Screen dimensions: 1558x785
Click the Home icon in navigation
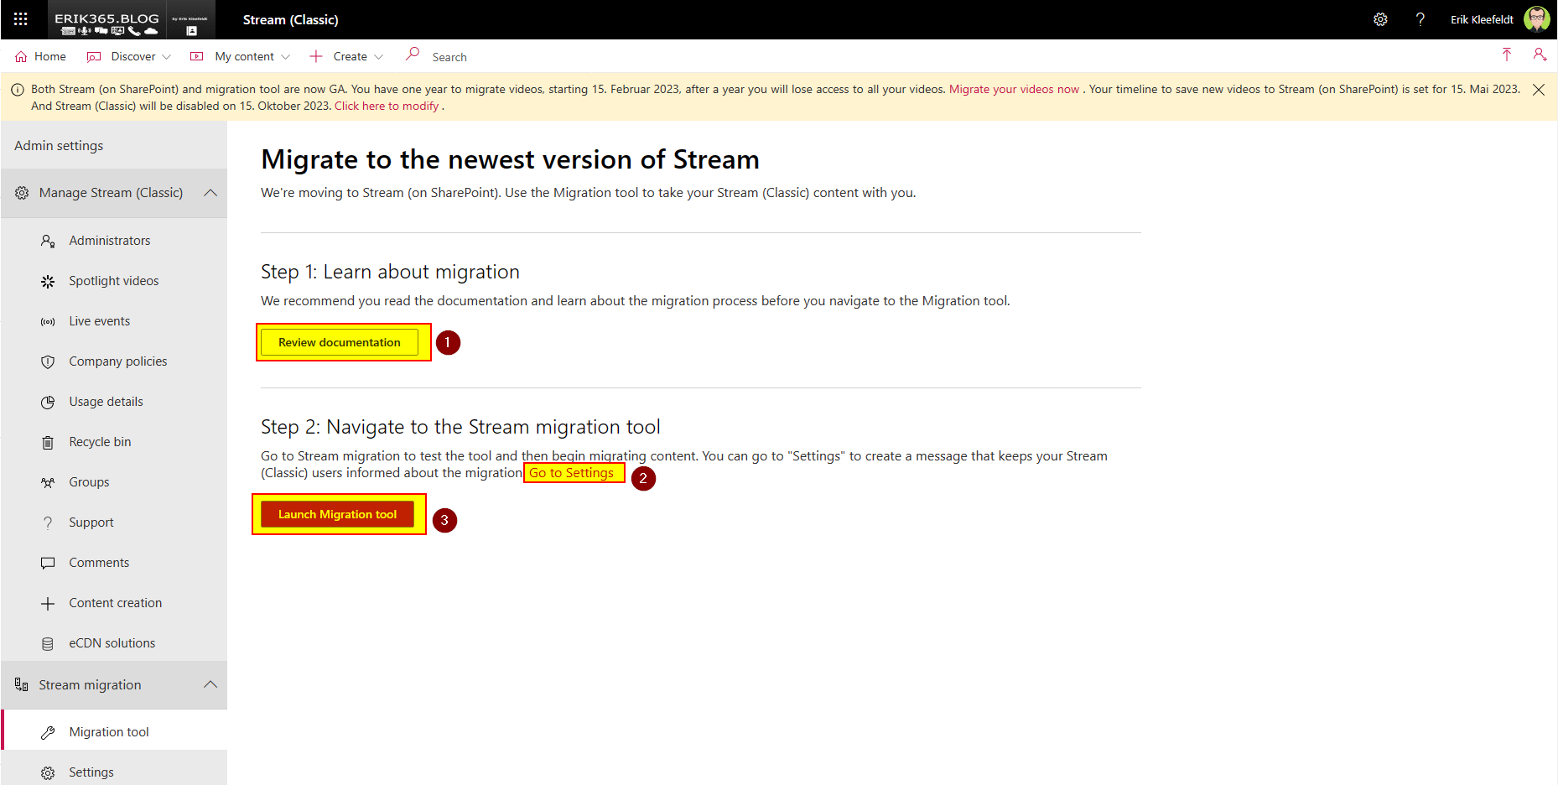(x=21, y=56)
